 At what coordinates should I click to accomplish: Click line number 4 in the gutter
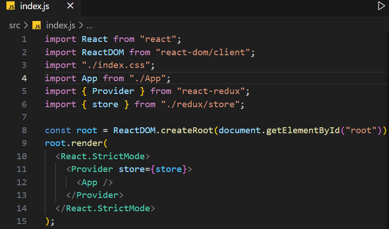tap(24, 78)
